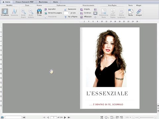Toggle the highlighted cover page view icon
Image resolution: width=159 pixels, height=119 pixels.
pyautogui.click(x=95, y=13)
